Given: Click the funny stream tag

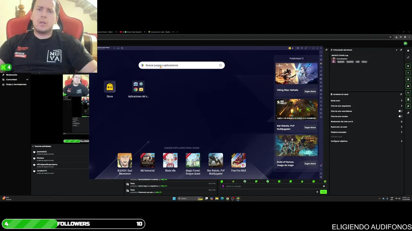Looking at the screenshot, I should [364, 62].
